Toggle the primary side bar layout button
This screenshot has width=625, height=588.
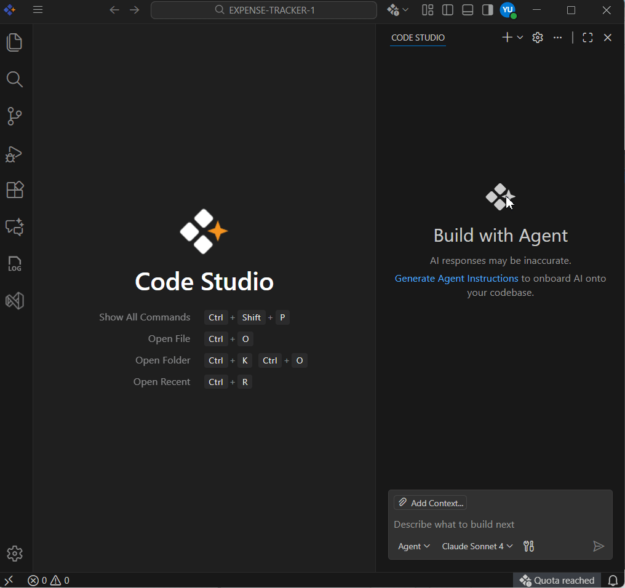[448, 10]
